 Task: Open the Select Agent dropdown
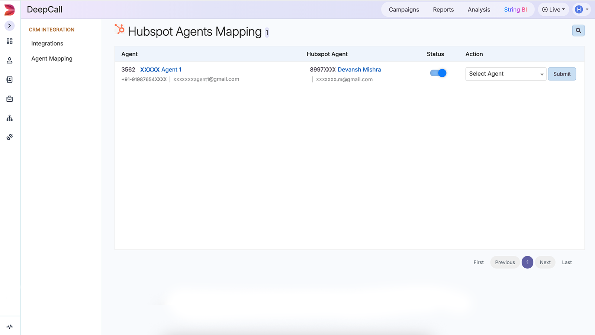point(506,74)
